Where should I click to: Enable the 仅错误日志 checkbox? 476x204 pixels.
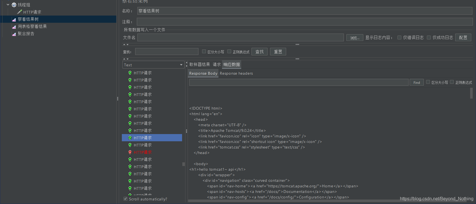[399, 37]
